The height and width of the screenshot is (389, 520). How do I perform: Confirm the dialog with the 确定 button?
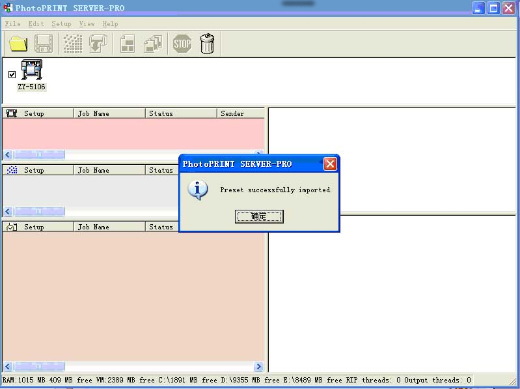(x=259, y=216)
